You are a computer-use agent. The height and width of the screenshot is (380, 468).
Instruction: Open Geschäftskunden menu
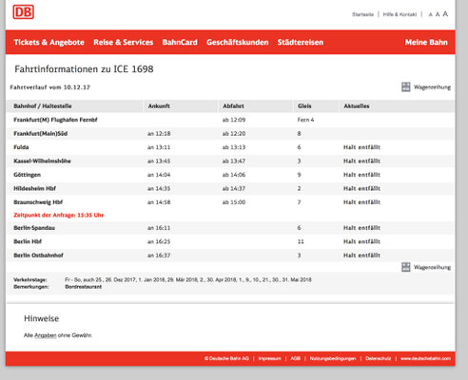(238, 42)
